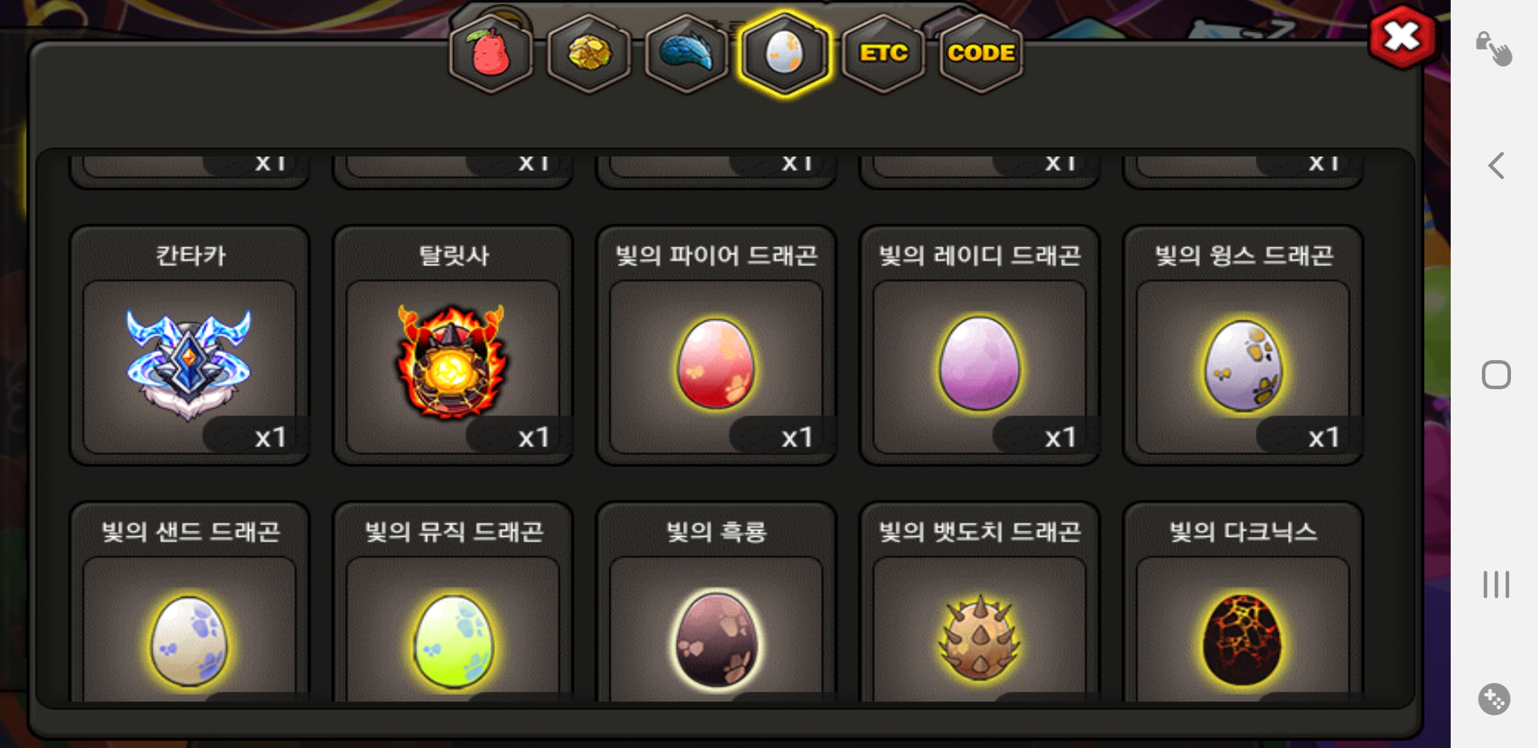Open the game controller tools icon
This screenshot has width=1538, height=748.
[x=1494, y=700]
